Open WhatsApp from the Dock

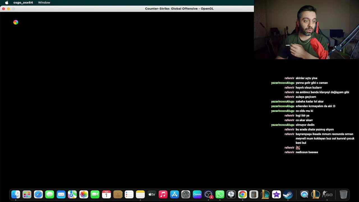[x=220, y=194]
